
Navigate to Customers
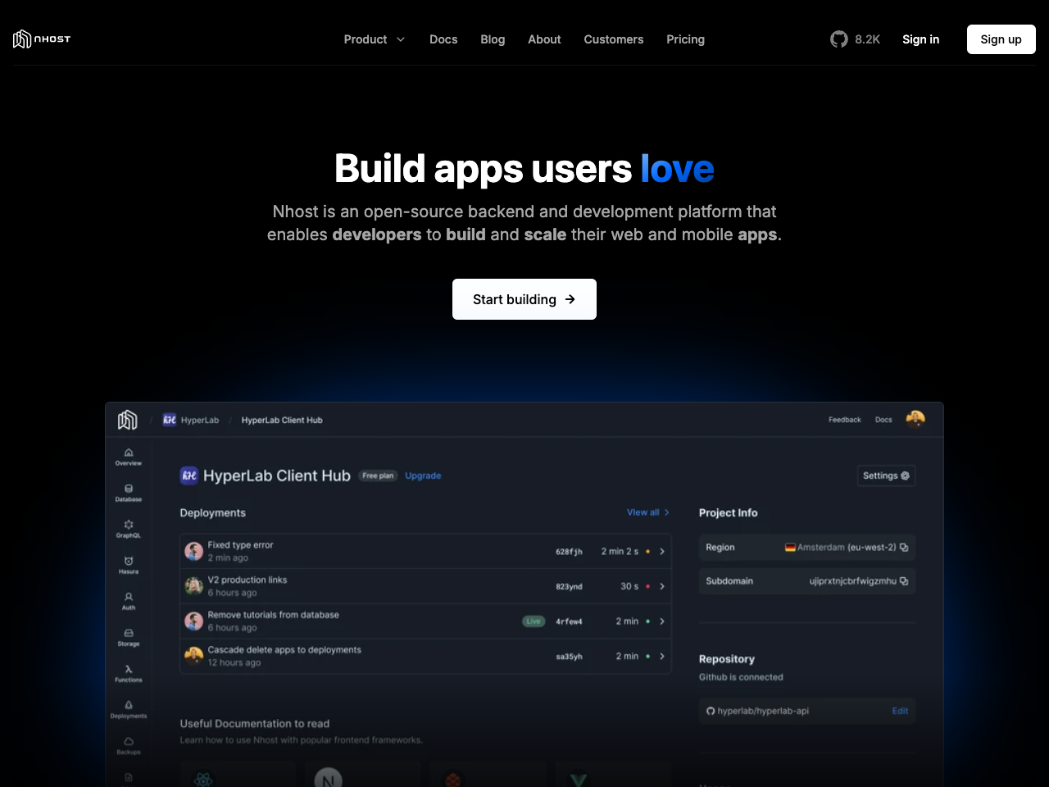coord(614,39)
